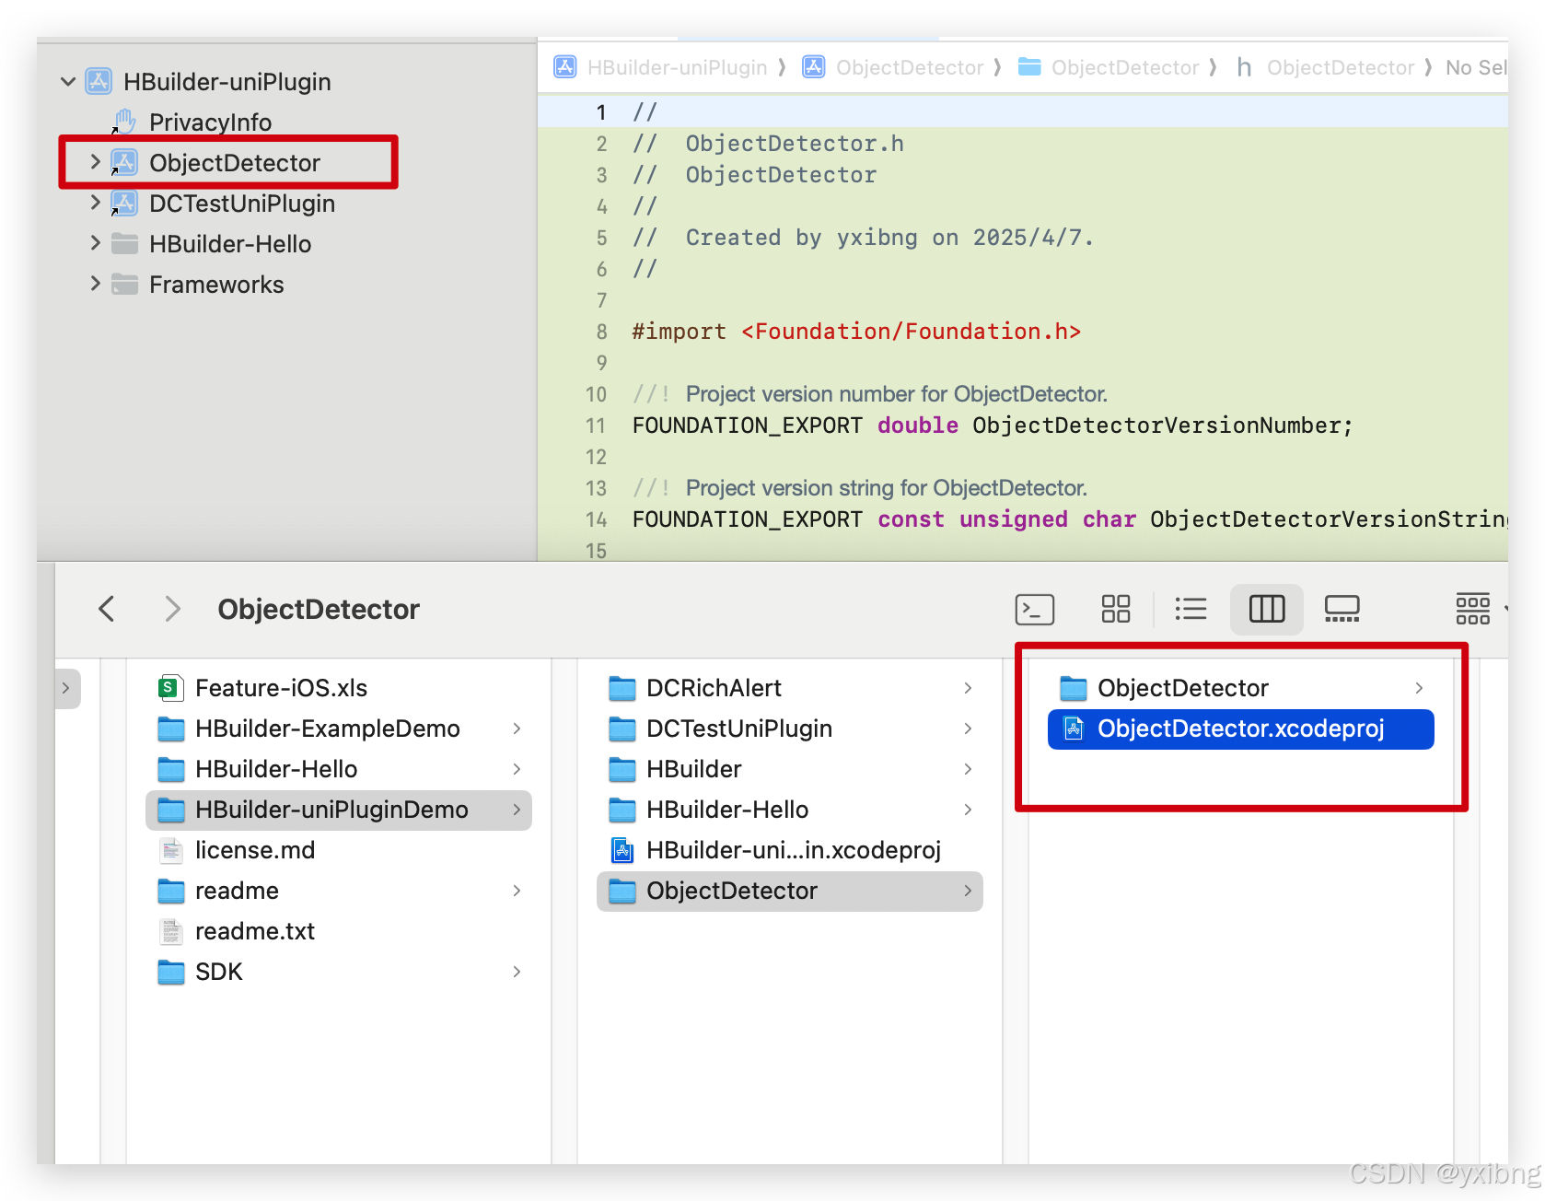Select ObjectDetector.xcodeproj file
1545x1201 pixels.
click(x=1241, y=729)
